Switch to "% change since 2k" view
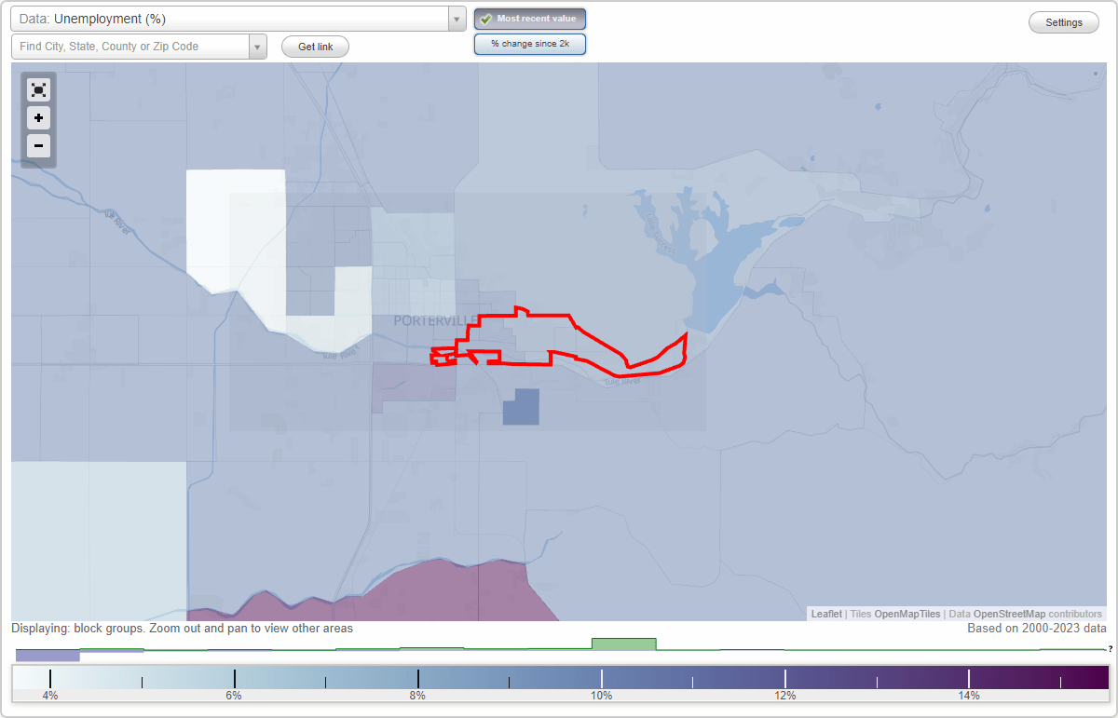The image size is (1118, 718). pos(530,44)
